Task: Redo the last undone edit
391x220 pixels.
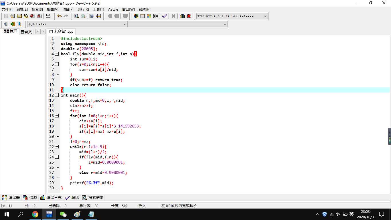Action: point(66,16)
